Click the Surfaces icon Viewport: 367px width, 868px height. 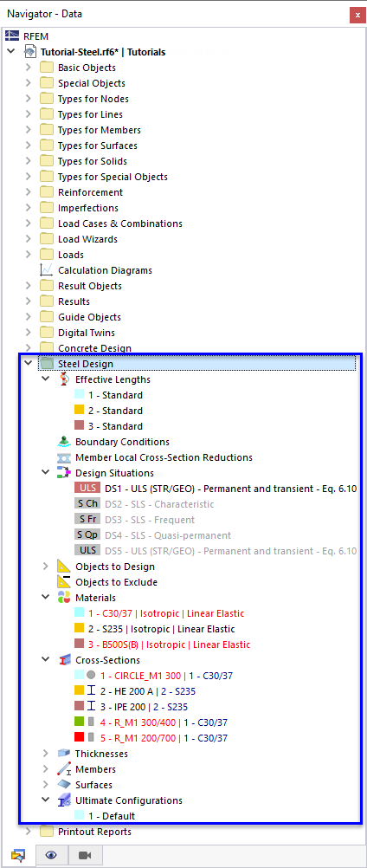pyautogui.click(x=65, y=785)
